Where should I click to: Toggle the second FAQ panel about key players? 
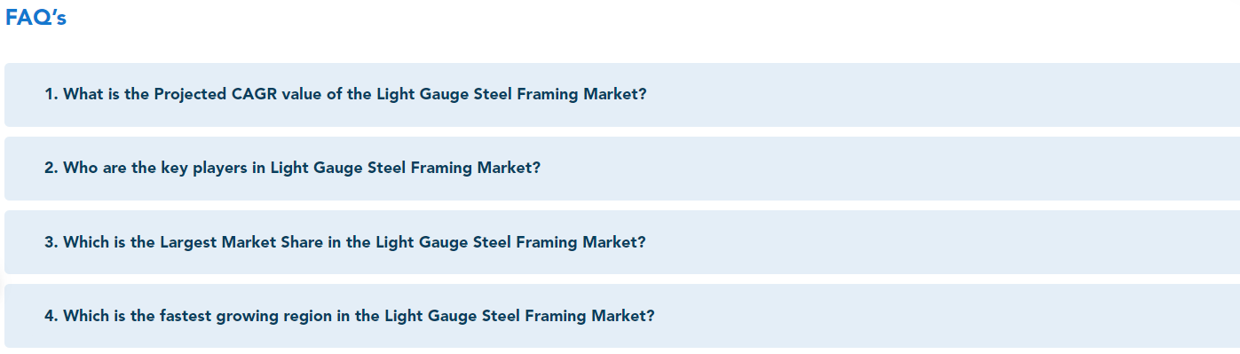tap(621, 169)
